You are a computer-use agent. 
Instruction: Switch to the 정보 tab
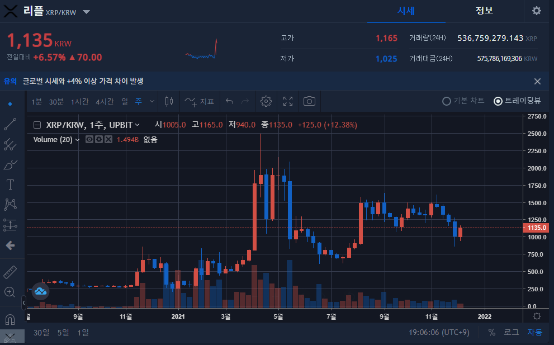[484, 11]
